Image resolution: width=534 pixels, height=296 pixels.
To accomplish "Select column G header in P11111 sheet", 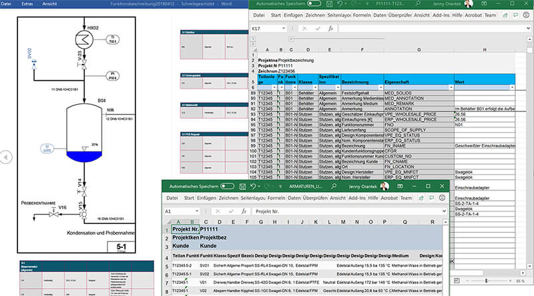I will tap(419, 50).
